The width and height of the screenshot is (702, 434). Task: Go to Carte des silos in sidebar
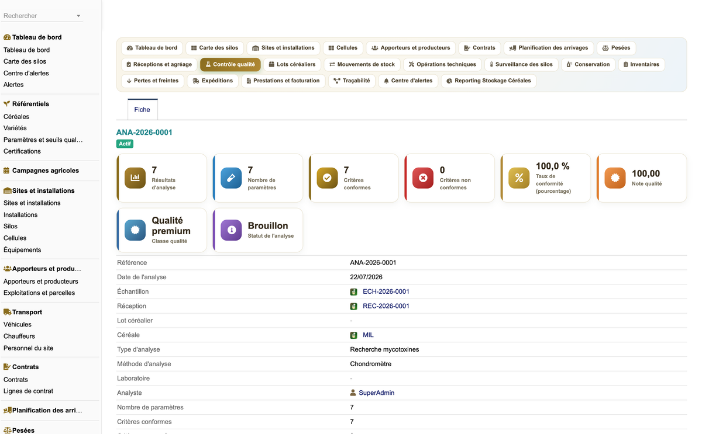[x=25, y=61]
